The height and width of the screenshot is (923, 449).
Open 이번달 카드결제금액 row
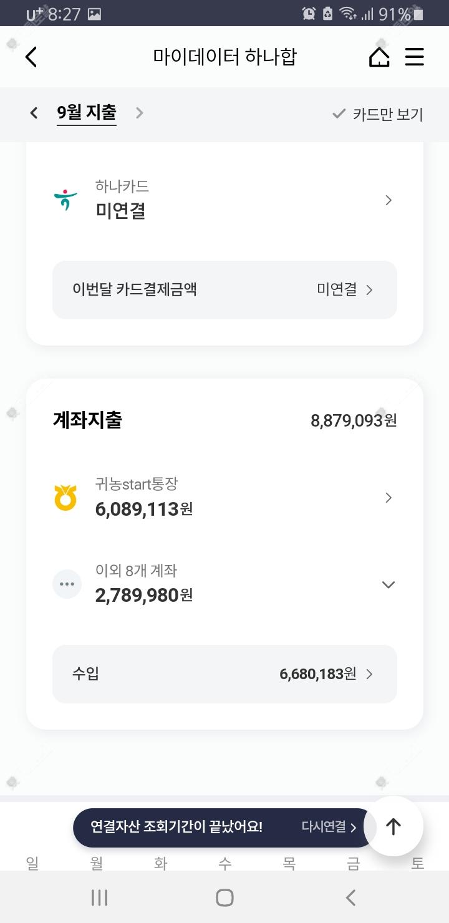point(224,290)
